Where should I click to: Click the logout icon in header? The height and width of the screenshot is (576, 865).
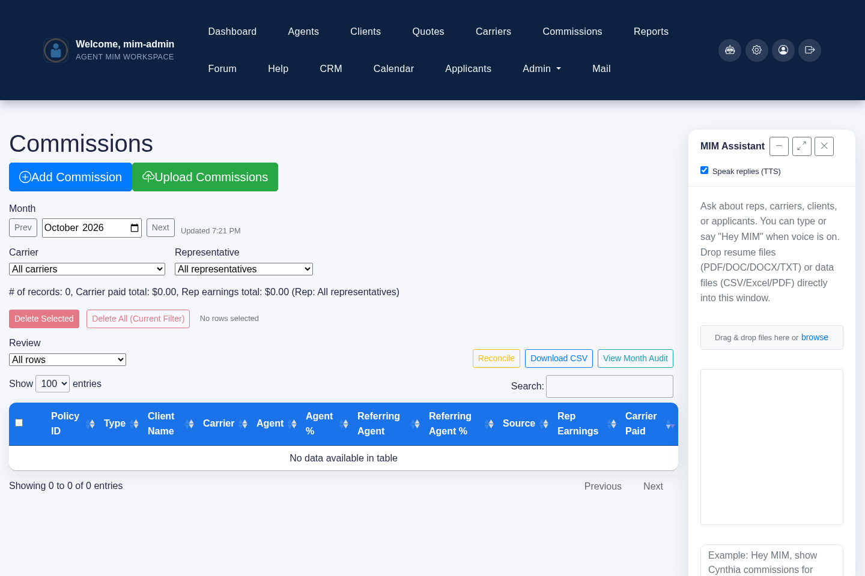810,50
